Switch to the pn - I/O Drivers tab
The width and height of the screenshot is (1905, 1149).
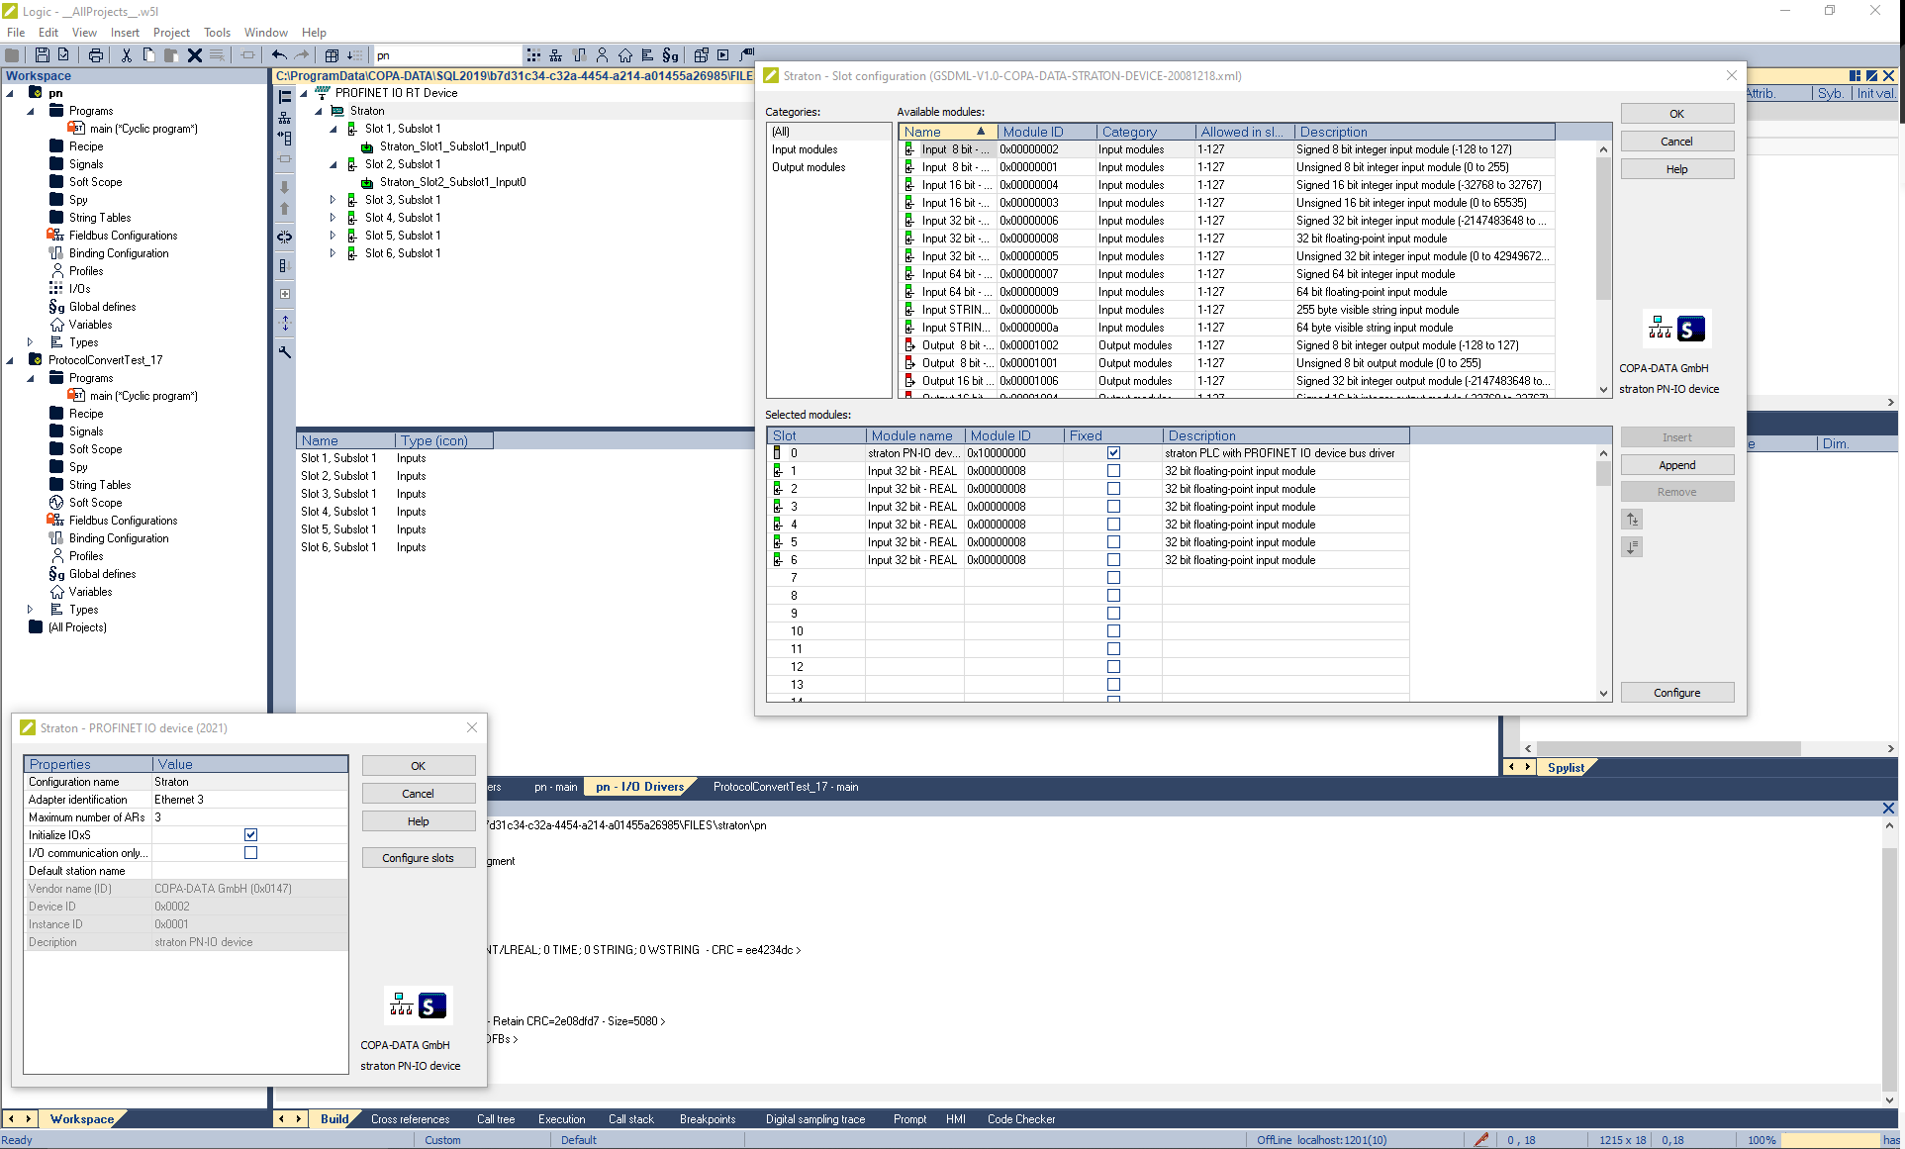[639, 787]
